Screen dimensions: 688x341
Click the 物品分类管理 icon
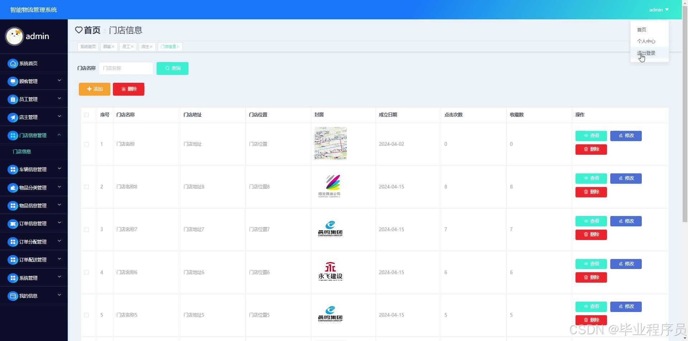tap(13, 188)
